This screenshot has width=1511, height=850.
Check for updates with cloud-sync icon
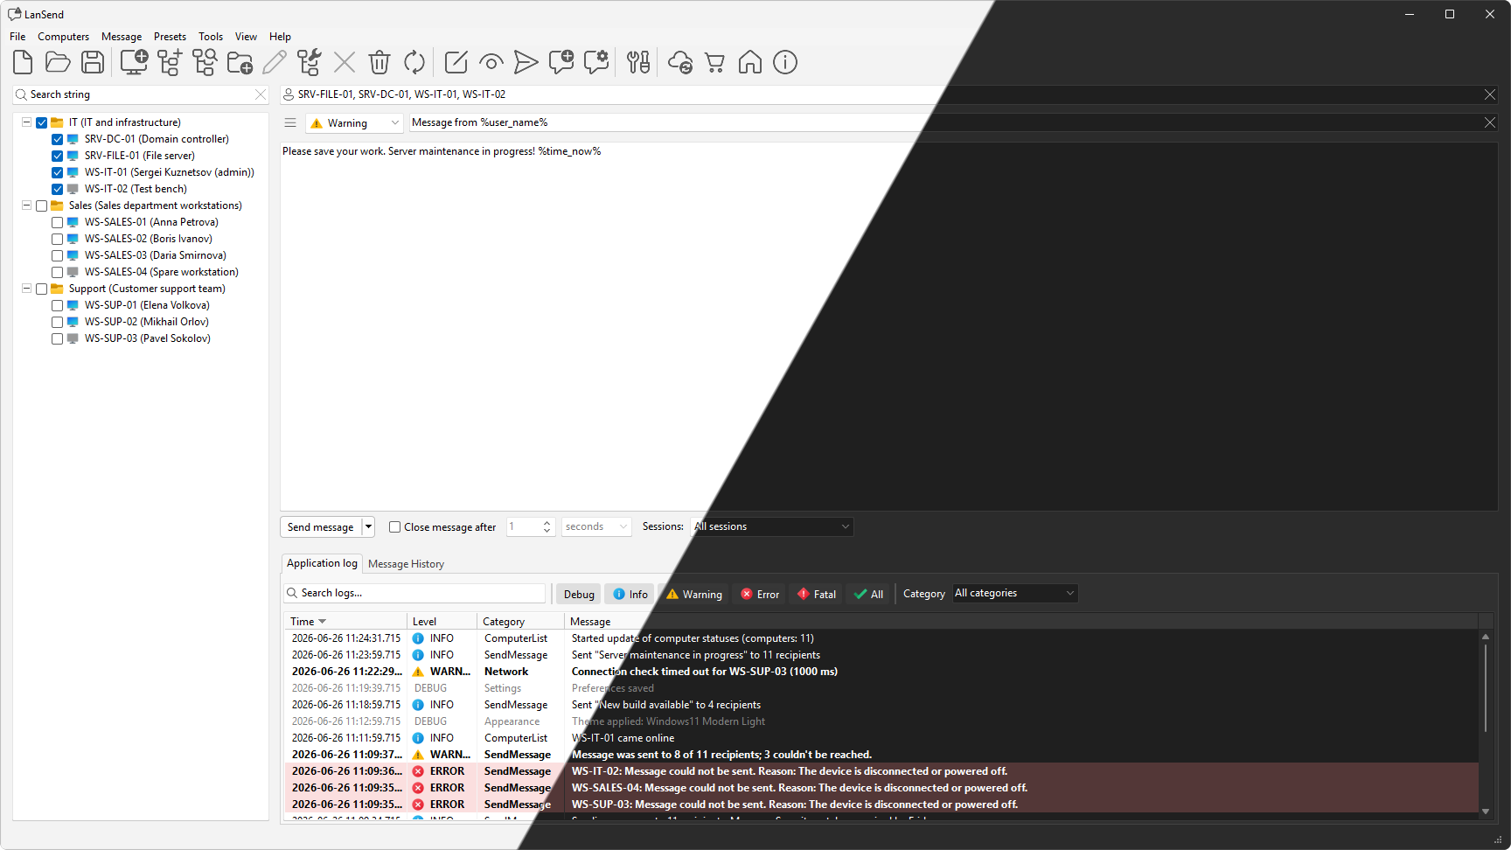tap(680, 62)
